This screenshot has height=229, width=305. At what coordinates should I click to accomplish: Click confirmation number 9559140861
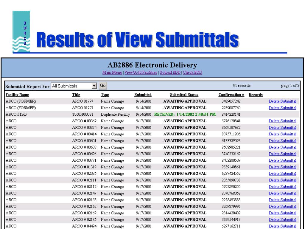point(231,167)
